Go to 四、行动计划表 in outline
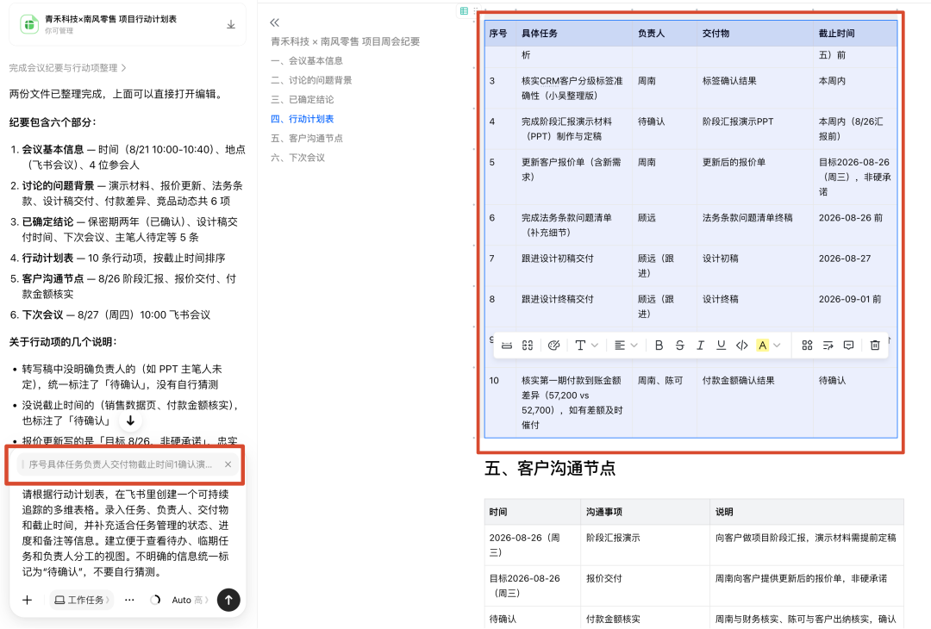 [x=303, y=119]
